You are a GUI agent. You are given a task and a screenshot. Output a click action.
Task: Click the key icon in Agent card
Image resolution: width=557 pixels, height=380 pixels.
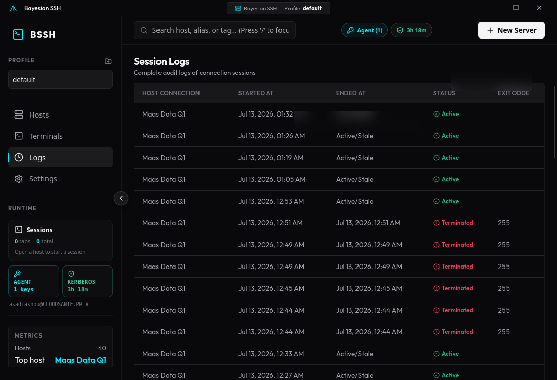coord(17,274)
